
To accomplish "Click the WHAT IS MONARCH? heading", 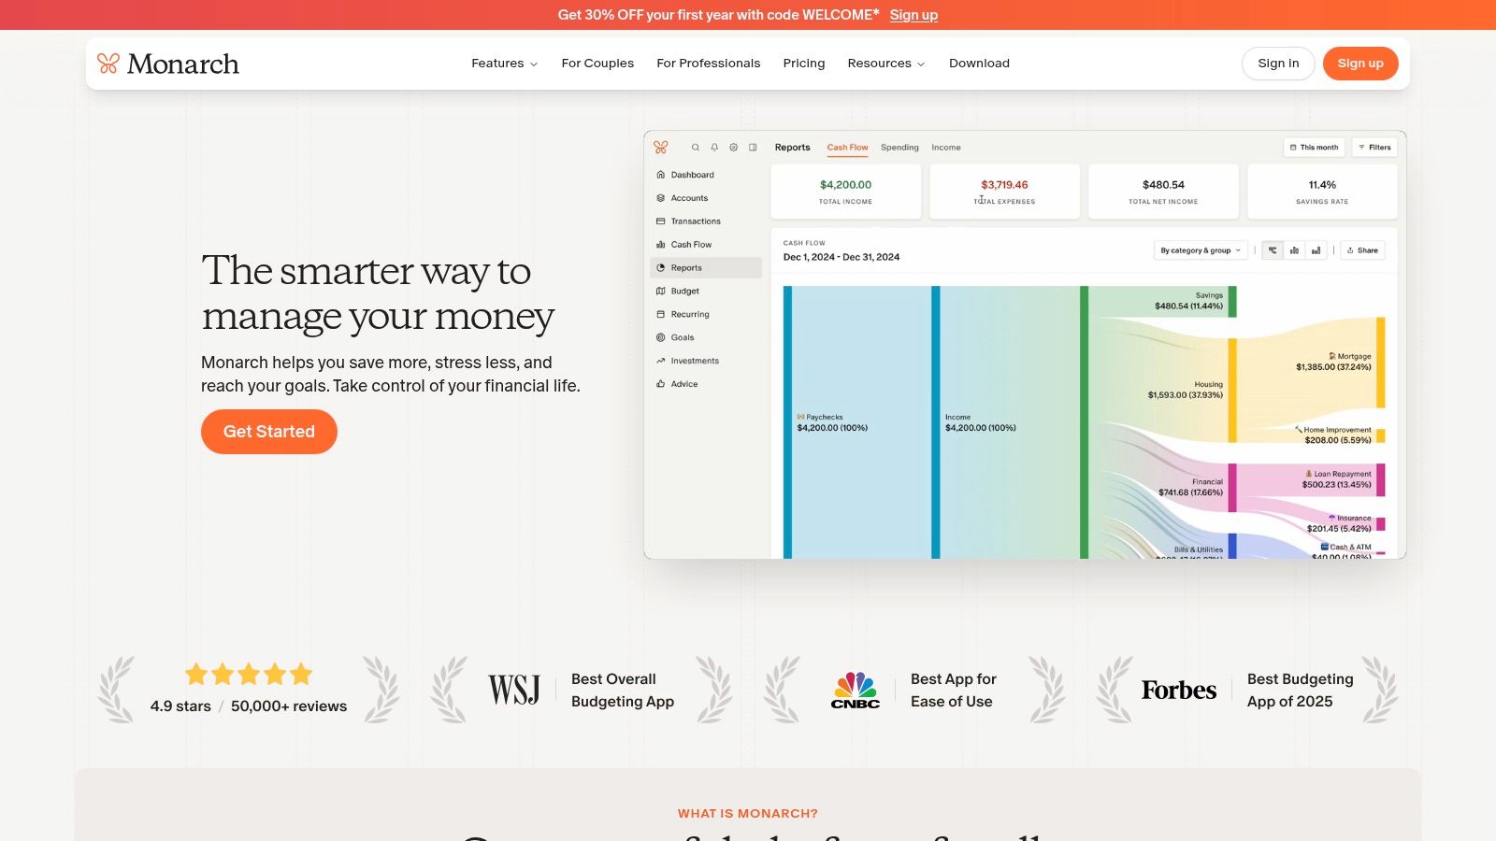I will pos(748,814).
